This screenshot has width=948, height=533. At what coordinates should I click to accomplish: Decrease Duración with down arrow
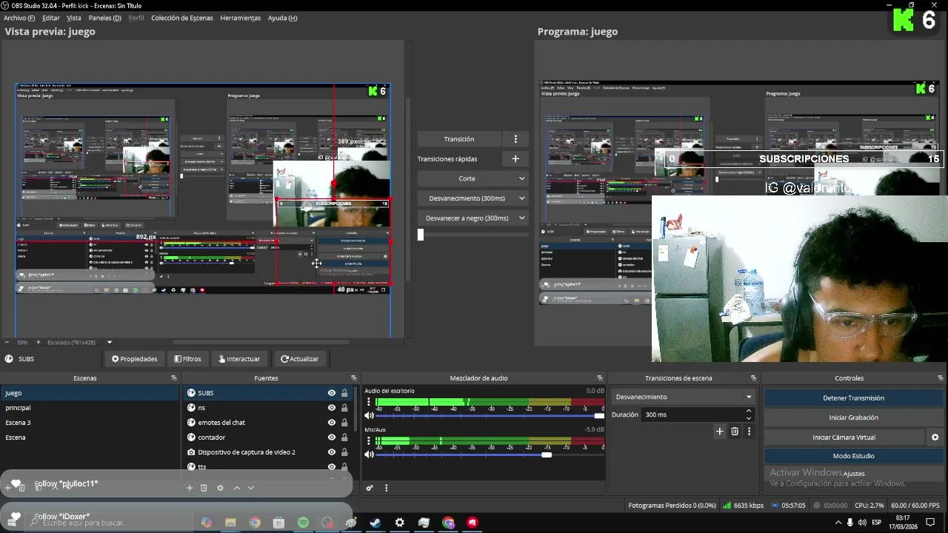(x=749, y=418)
